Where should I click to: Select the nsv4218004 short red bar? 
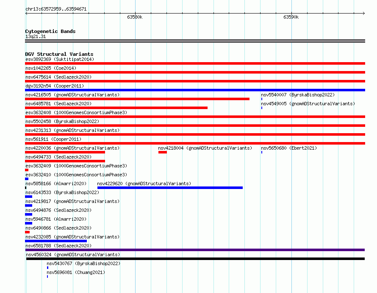click(163, 152)
